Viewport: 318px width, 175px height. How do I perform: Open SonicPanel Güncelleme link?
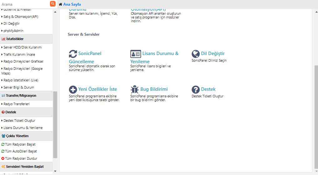coord(85,58)
